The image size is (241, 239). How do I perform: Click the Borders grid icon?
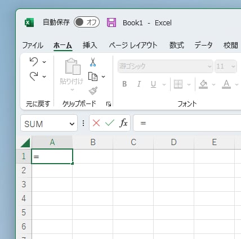pyautogui.click(x=178, y=84)
